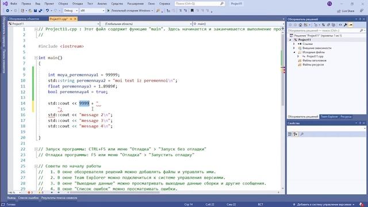Click search magnifier in Solution Explorer search box
The height and width of the screenshot is (207, 368).
[362, 30]
